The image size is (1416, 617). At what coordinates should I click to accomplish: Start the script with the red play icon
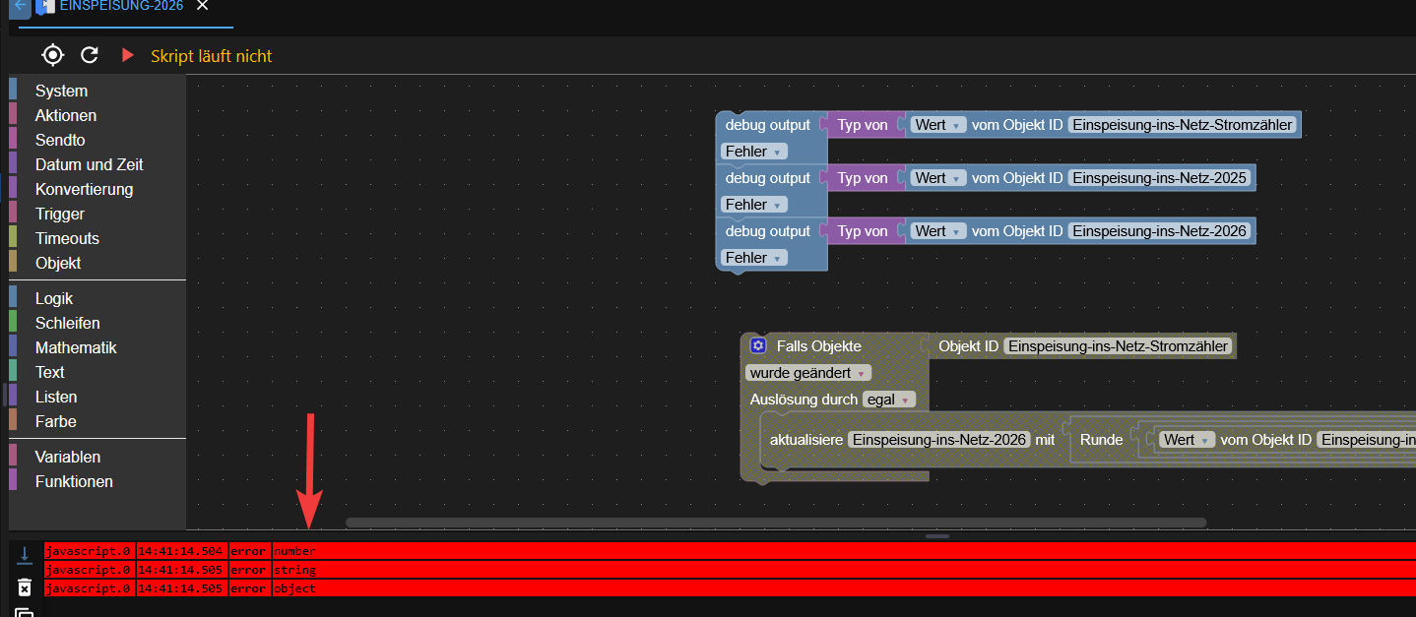click(x=127, y=54)
